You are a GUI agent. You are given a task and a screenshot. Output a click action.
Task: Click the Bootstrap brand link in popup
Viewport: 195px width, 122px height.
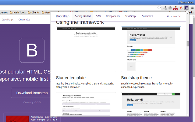click(62, 16)
